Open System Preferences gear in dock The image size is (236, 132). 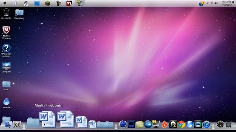[x=17, y=124]
